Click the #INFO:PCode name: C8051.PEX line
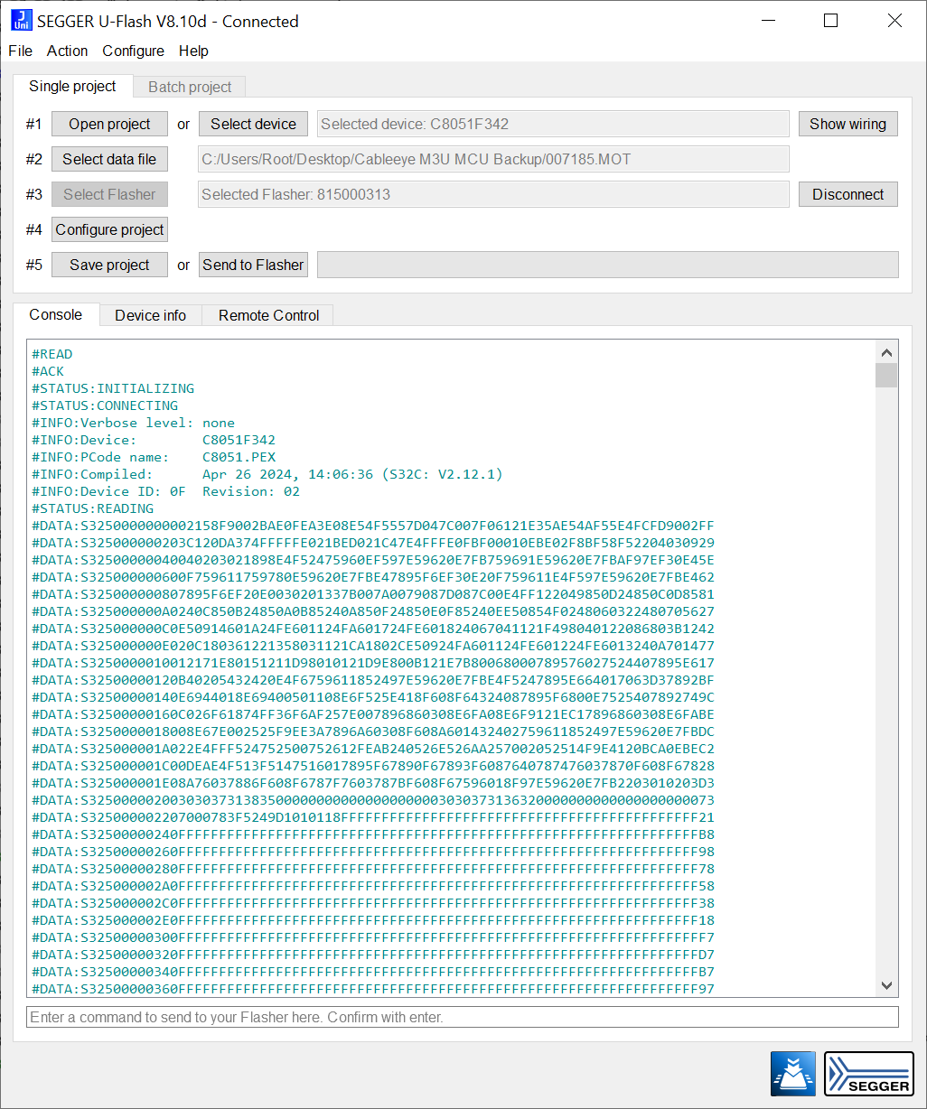Image resolution: width=927 pixels, height=1109 pixels. 154,457
